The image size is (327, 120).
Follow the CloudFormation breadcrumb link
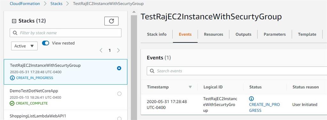click(x=25, y=4)
